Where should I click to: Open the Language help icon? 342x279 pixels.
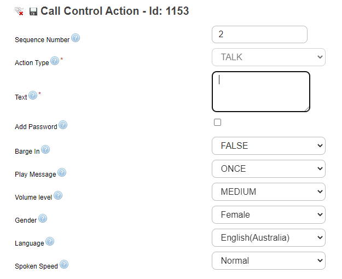coord(50,241)
